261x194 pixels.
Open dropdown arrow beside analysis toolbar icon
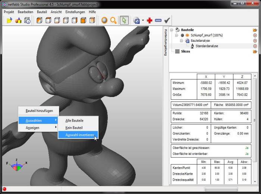click(x=142, y=21)
